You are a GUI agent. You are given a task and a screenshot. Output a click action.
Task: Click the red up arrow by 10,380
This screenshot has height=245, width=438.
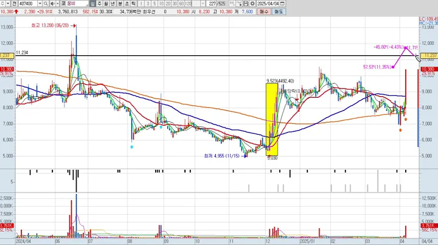pyautogui.click(x=16, y=12)
